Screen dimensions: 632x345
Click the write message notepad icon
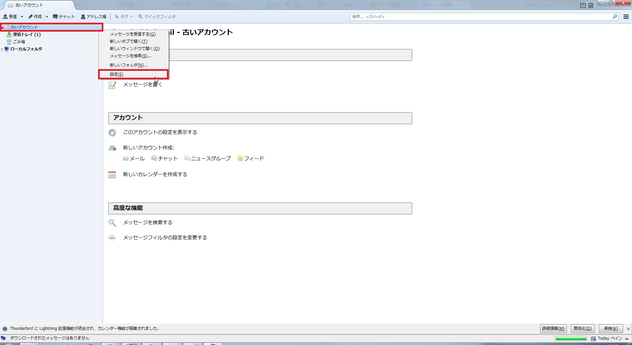tap(112, 85)
